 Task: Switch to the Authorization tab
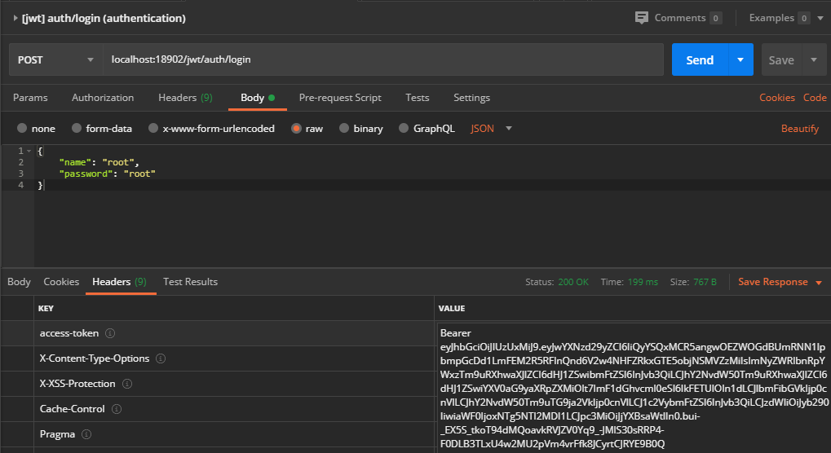tap(103, 98)
